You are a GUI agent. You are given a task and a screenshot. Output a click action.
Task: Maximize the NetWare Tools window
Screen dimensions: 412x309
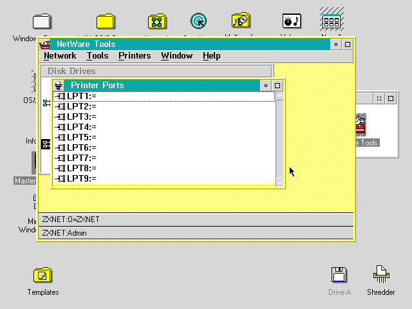click(x=348, y=44)
